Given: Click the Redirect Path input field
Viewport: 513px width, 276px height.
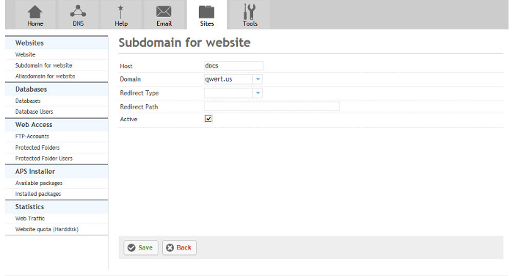Looking at the screenshot, I should click(x=272, y=106).
